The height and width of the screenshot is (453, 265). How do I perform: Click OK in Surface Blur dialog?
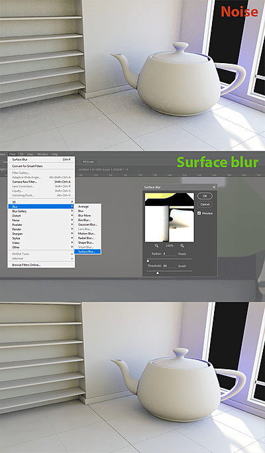(205, 196)
